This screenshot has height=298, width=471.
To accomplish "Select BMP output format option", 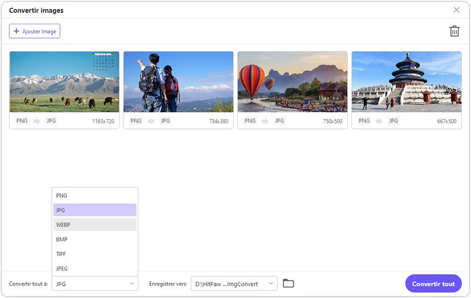I will 95,240.
